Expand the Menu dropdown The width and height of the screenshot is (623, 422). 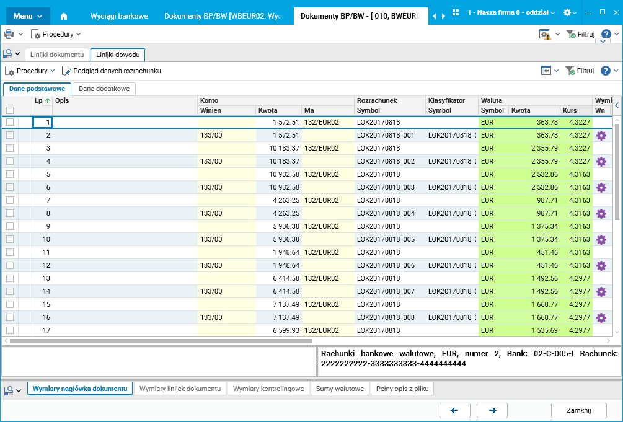[27, 16]
